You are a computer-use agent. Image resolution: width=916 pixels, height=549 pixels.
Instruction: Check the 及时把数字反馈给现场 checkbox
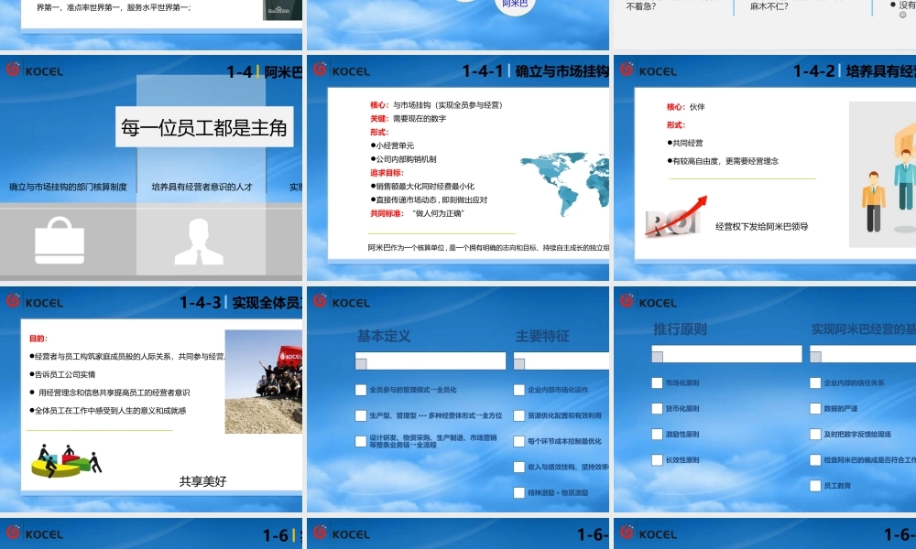pyautogui.click(x=815, y=434)
